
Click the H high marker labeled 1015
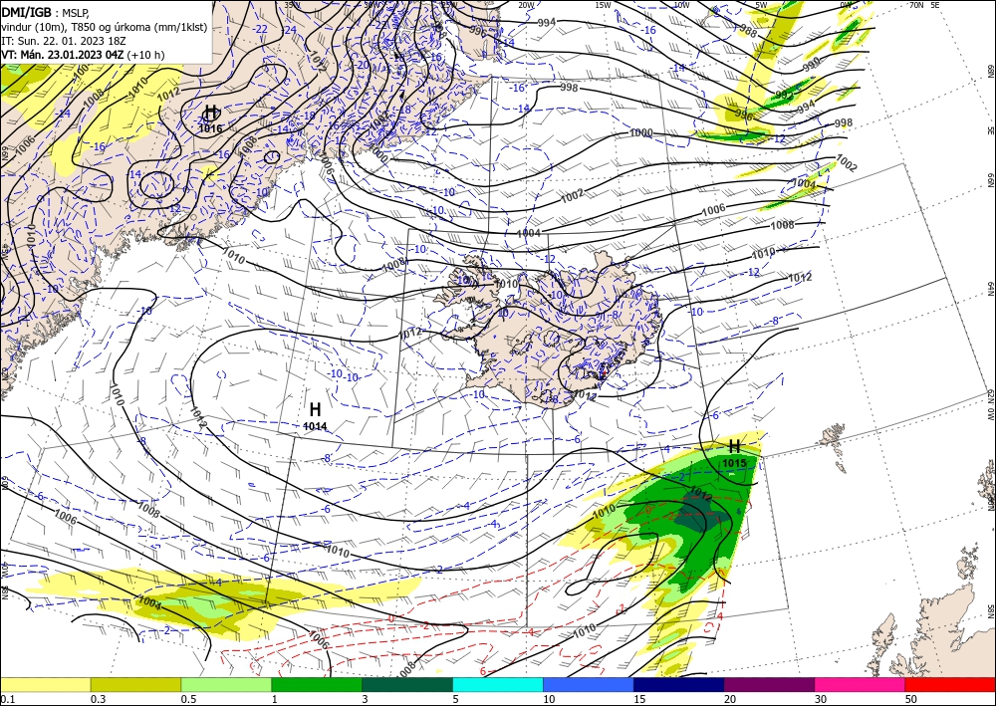[x=734, y=446]
